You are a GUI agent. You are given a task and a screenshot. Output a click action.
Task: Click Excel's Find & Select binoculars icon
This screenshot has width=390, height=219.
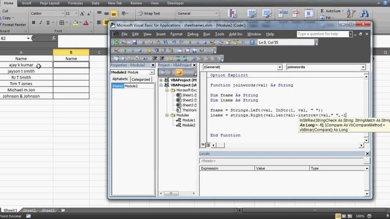(x=364, y=13)
